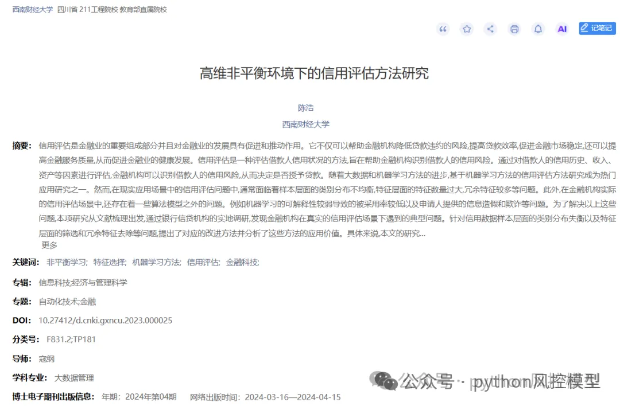
Task: Open the AI assistant icon
Action: click(x=562, y=29)
